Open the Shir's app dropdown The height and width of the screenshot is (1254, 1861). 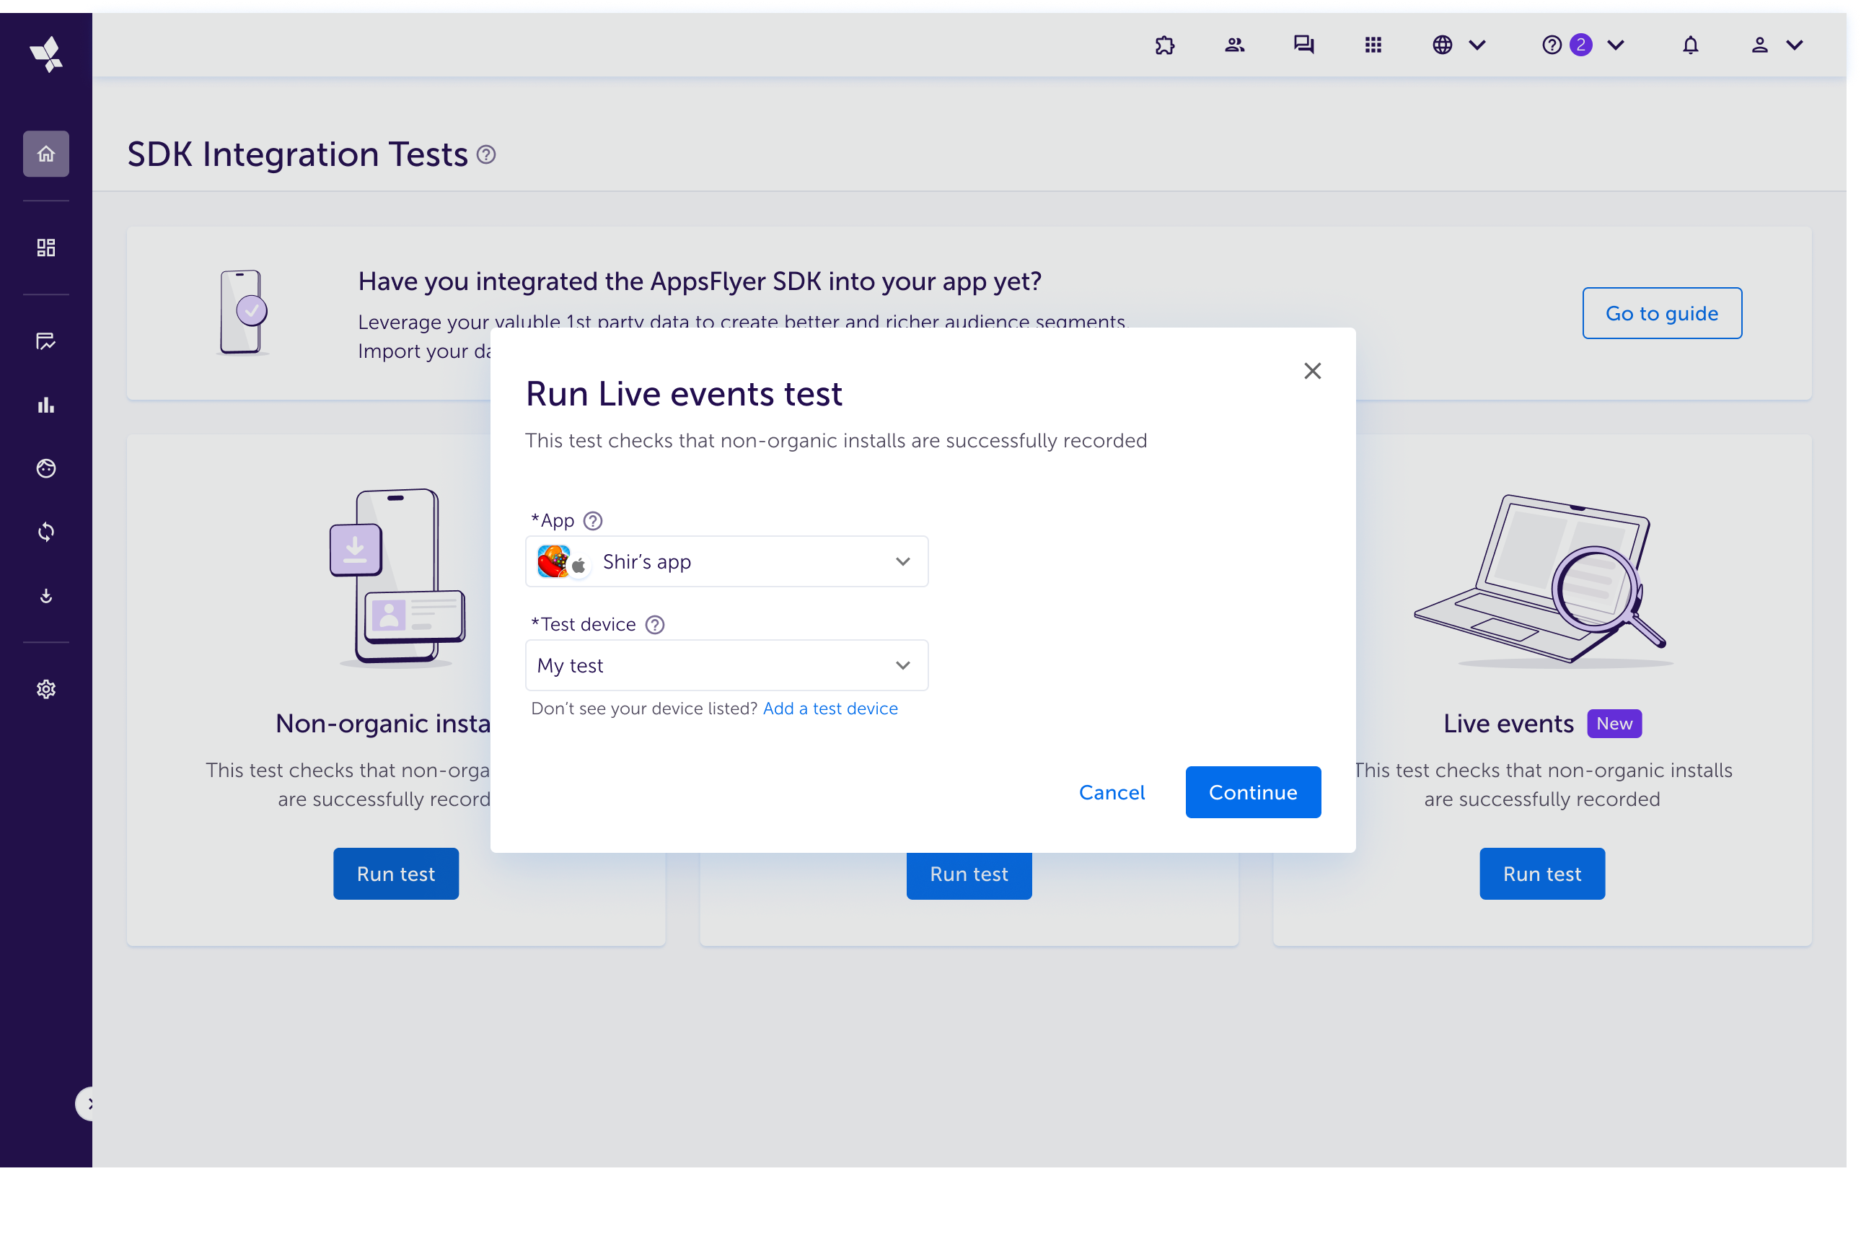(x=726, y=561)
